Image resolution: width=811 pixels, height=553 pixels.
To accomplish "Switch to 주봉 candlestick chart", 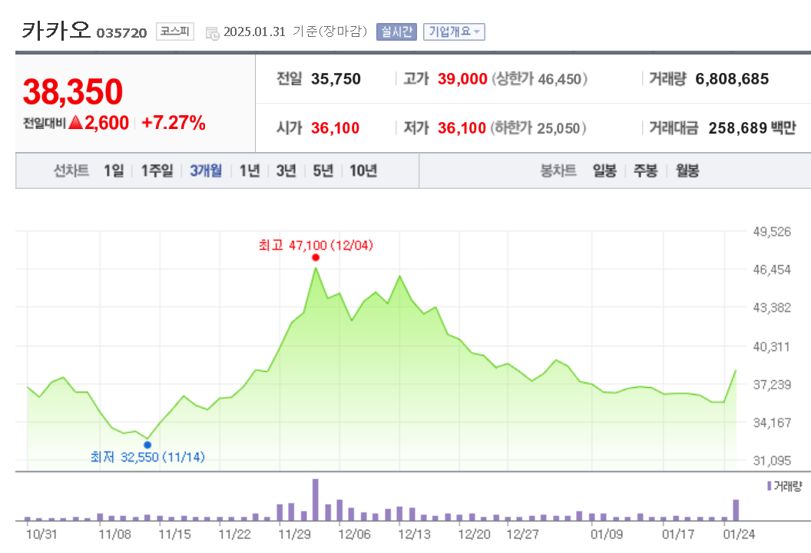I will pyautogui.click(x=645, y=171).
